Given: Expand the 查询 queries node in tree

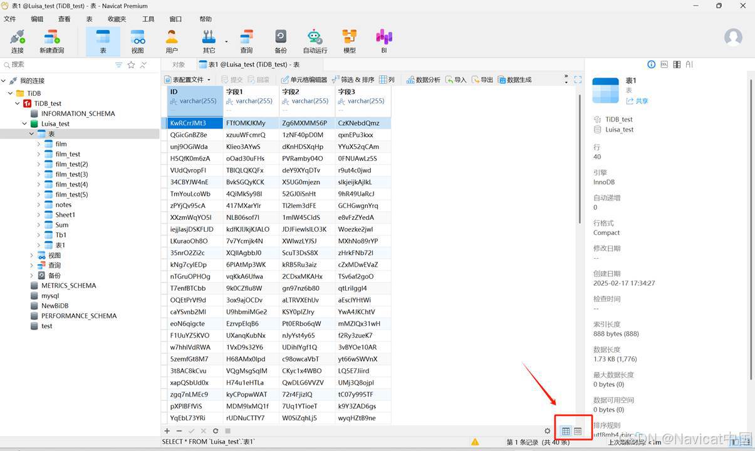Looking at the screenshot, I should (x=32, y=266).
